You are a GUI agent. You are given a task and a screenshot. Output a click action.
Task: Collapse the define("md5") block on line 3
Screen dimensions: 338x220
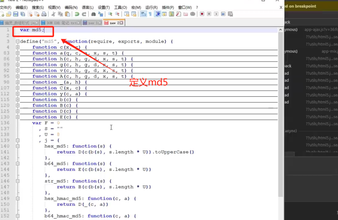pyautogui.click(x=18, y=41)
